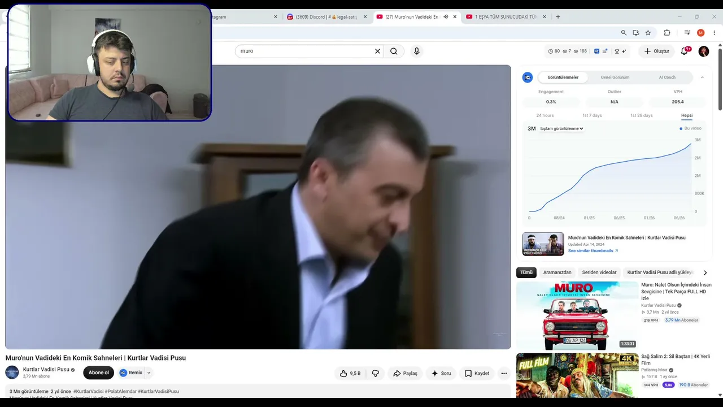
Task: Open Kurtlar Vadisi Pusu channel avatar
Action: [12, 373]
